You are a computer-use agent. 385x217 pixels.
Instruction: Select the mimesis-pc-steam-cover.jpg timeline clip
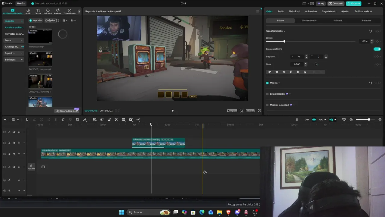[159, 143]
